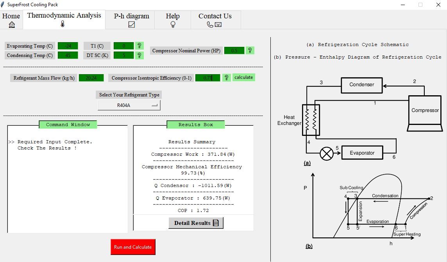Viewport: 447px width, 262px height.
Task: Go to the Home tab
Action: (11, 16)
